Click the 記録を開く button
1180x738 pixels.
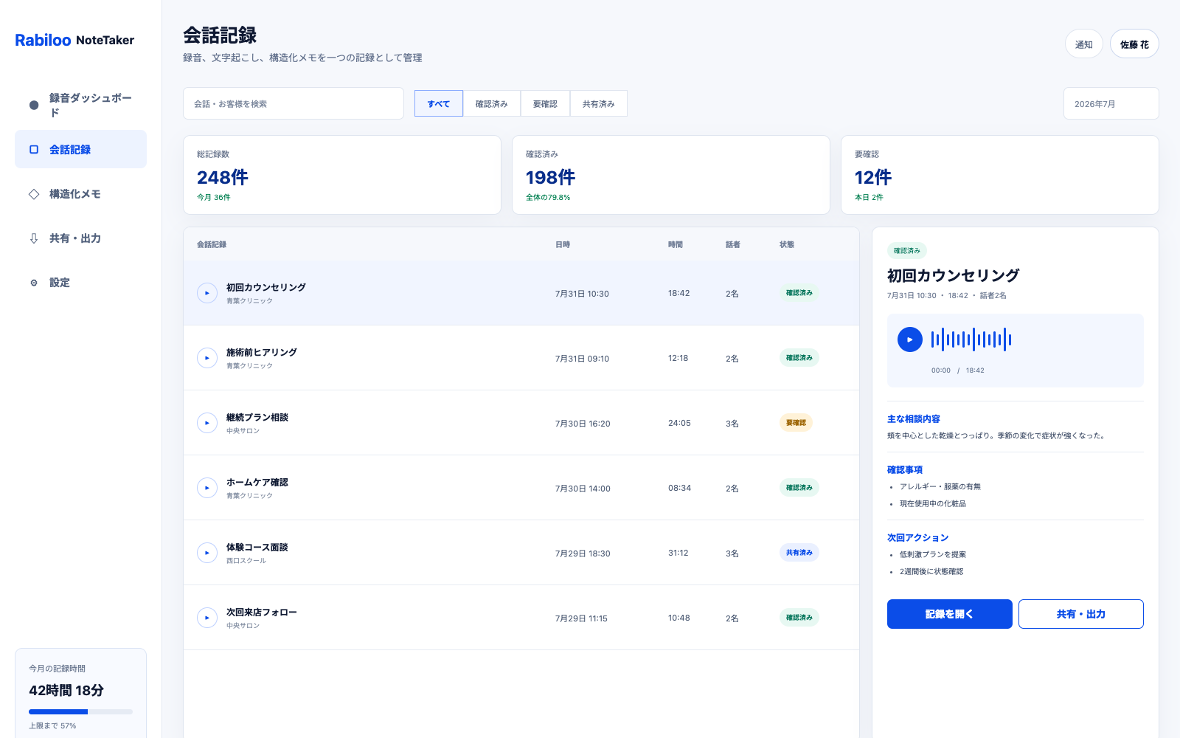pos(950,614)
